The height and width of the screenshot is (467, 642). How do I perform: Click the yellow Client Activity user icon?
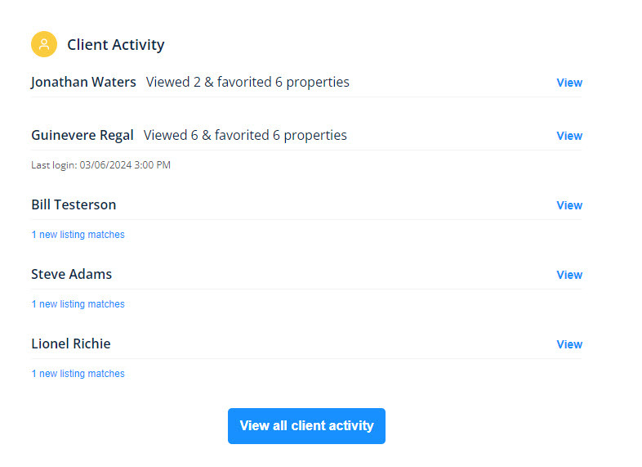44,44
